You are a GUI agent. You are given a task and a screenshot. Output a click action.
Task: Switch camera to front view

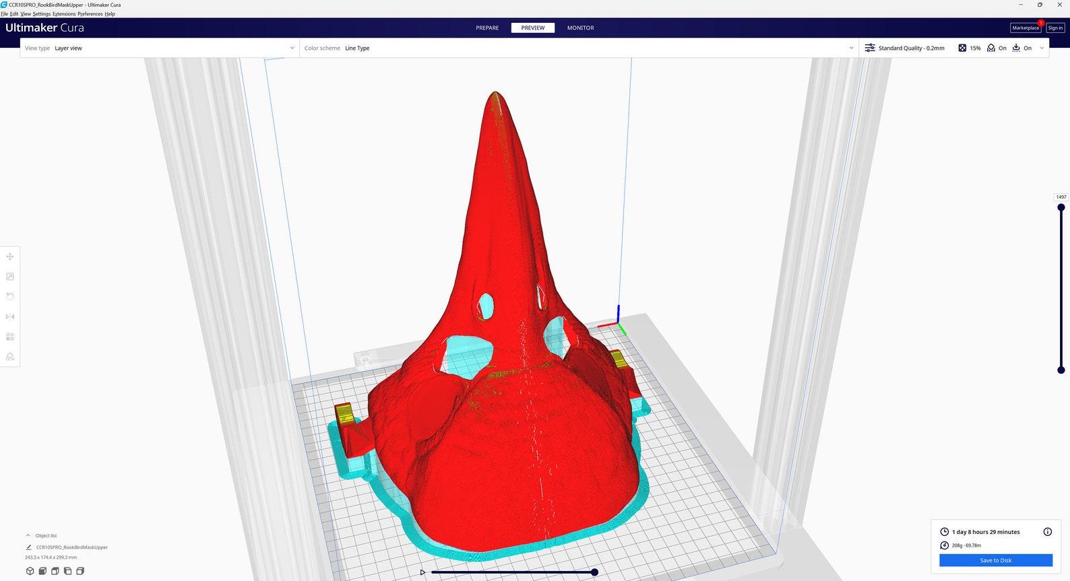42,571
